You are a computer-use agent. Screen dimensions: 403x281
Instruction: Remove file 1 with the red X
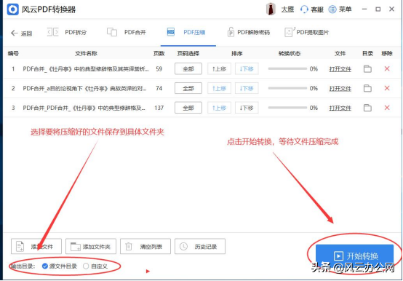click(x=387, y=68)
